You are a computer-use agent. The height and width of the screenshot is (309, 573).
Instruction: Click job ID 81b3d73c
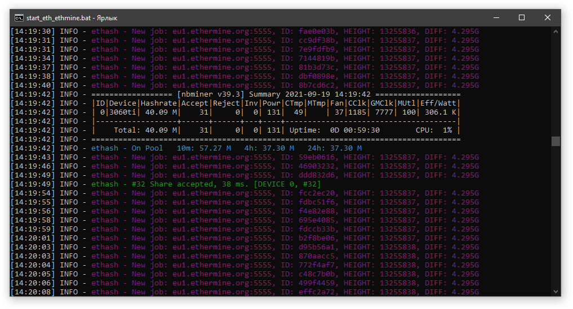coord(317,67)
